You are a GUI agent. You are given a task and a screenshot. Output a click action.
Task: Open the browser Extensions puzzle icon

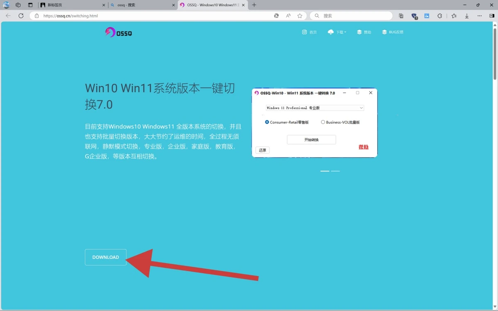coord(440,16)
